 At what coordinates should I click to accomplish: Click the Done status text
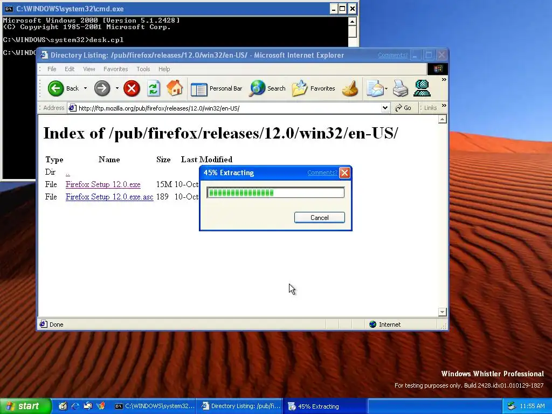coord(56,324)
